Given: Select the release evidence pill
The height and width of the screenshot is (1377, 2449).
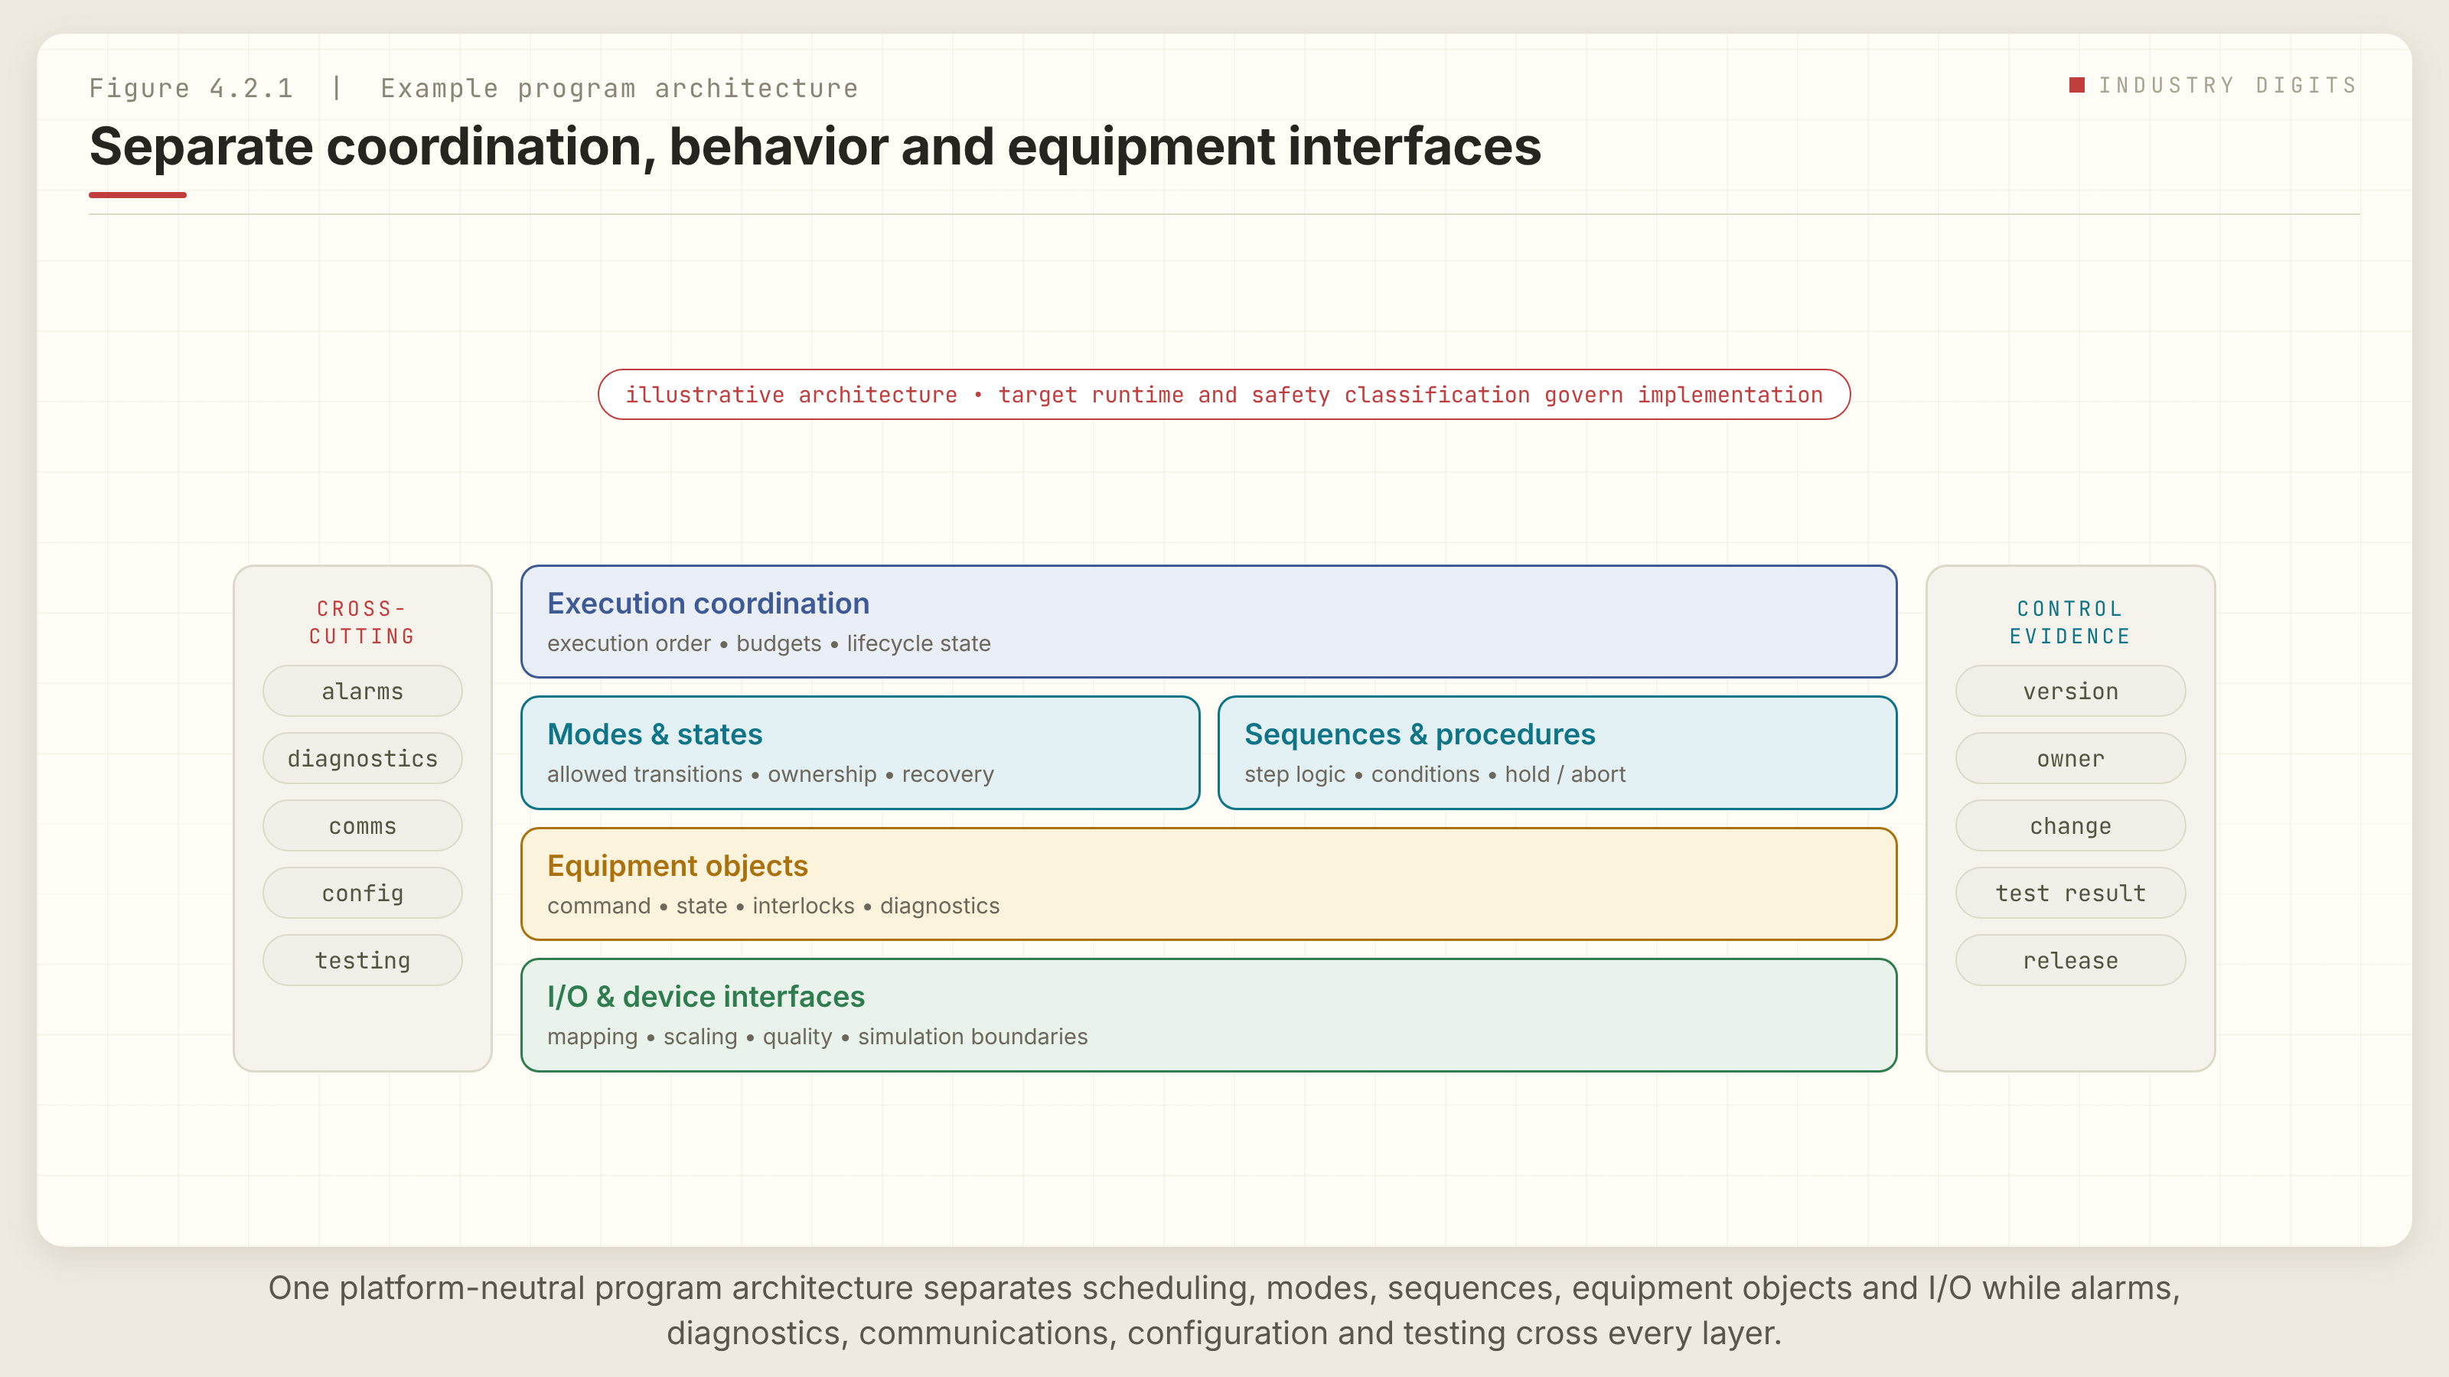Looking at the screenshot, I should coord(2069,960).
